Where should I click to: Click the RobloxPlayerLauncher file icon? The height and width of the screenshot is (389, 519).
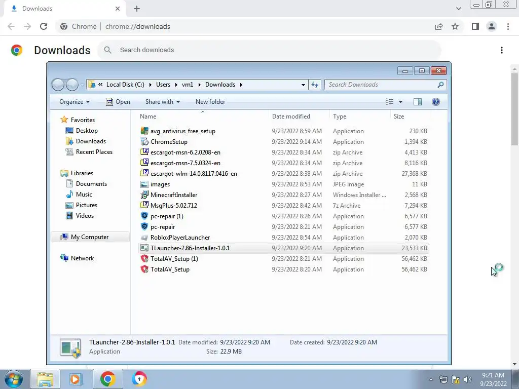(144, 238)
